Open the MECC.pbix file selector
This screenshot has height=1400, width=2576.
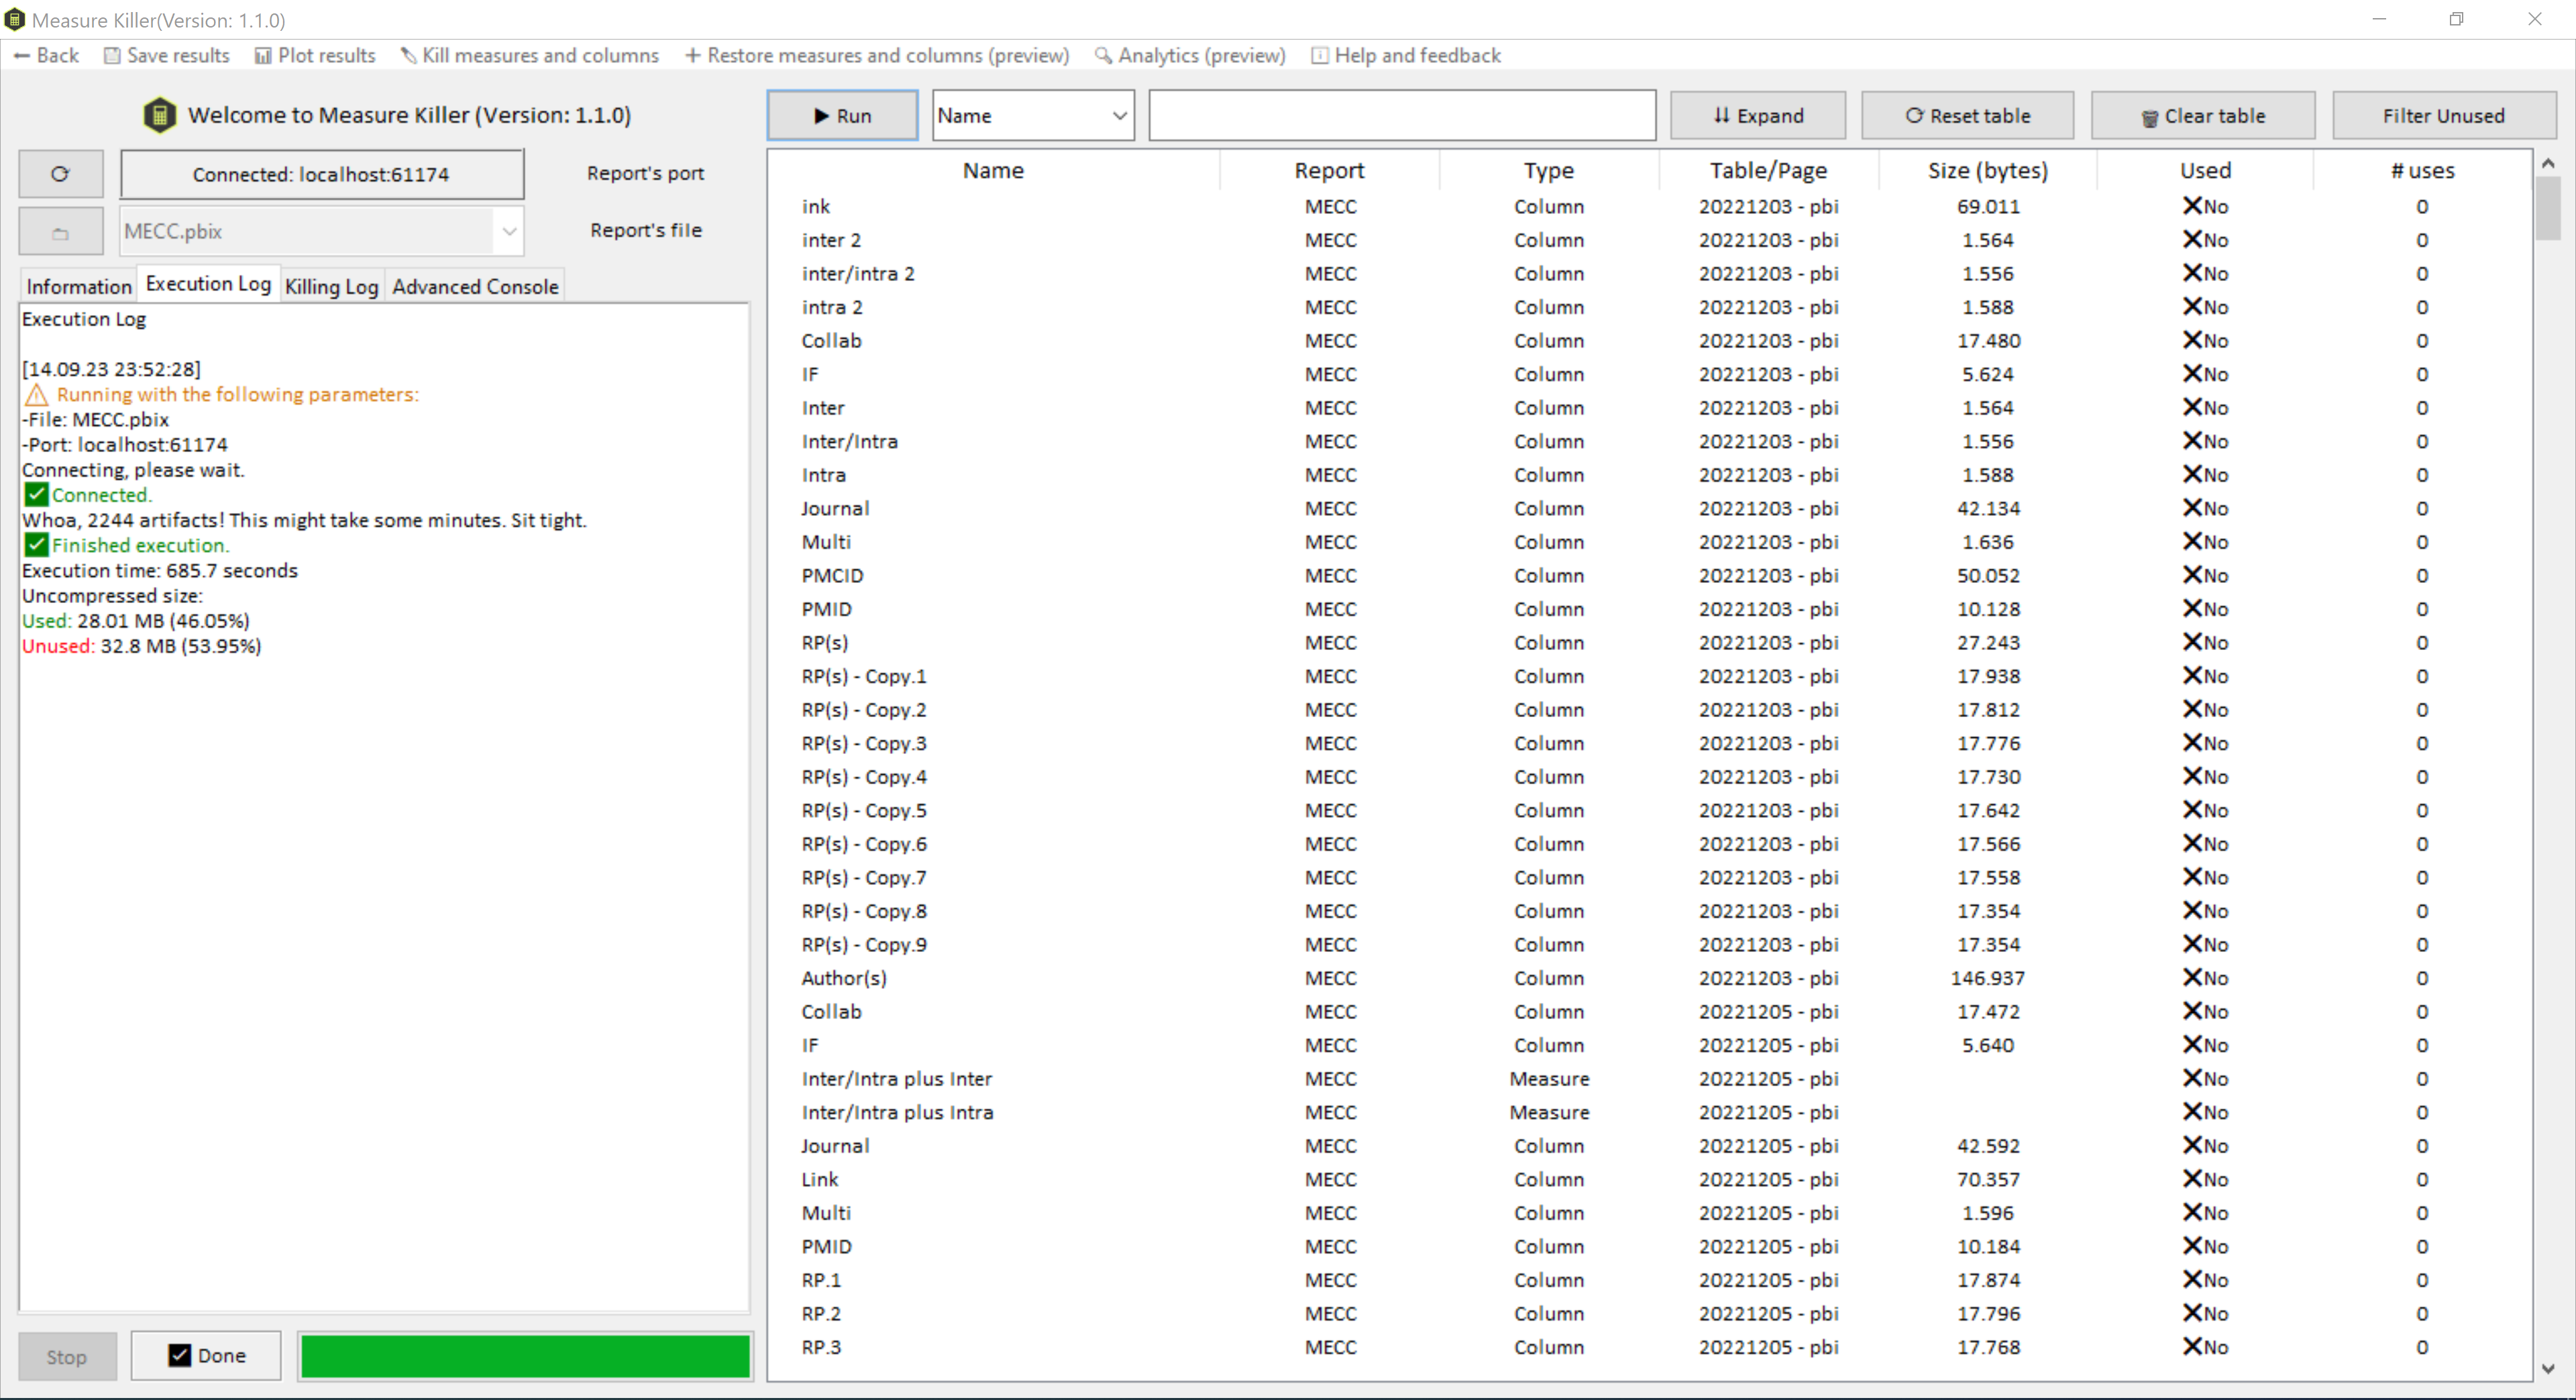(x=509, y=230)
